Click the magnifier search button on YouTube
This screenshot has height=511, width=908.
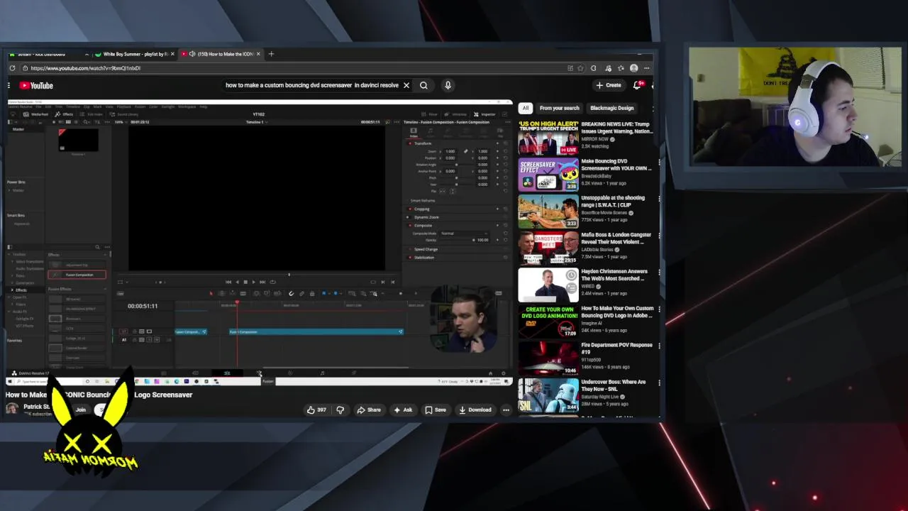click(x=423, y=85)
